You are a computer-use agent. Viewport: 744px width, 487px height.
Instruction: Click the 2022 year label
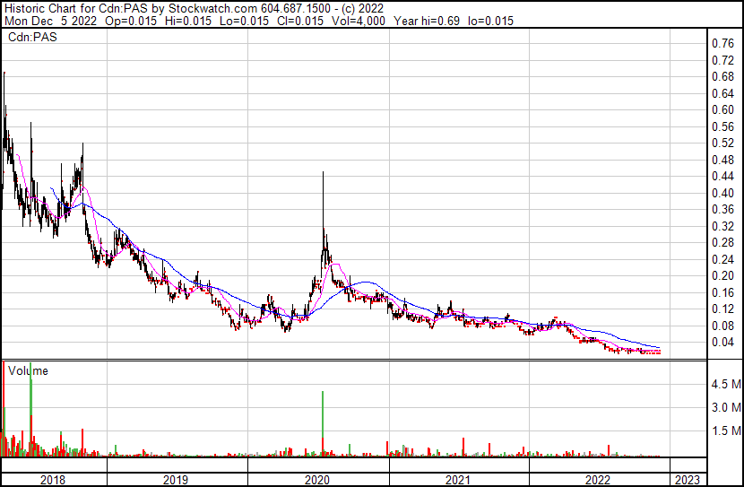coord(597,480)
